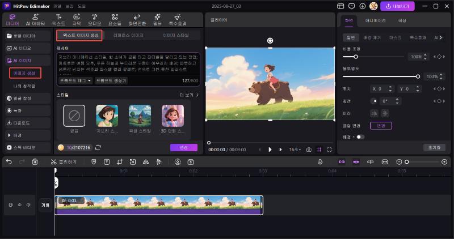Toggle the 배경 background switch
Viewport: 454px width, 239px height.
coord(360,137)
